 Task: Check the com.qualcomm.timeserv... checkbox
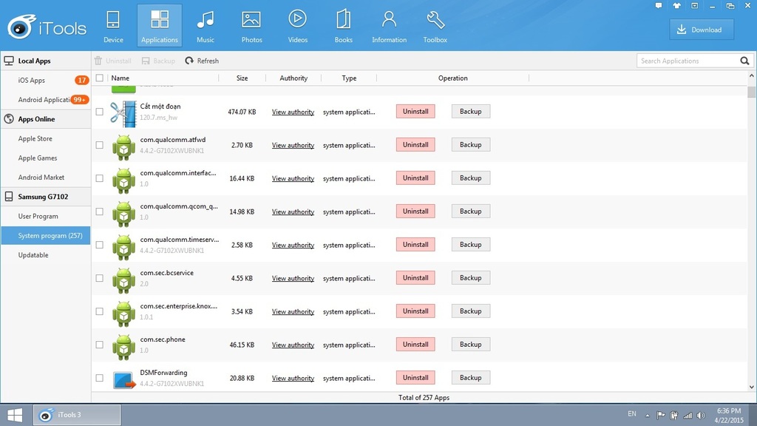[100, 245]
